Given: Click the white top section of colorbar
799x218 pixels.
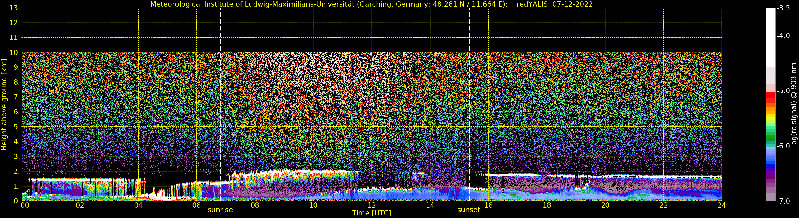Looking at the screenshot, I should pos(770,37).
